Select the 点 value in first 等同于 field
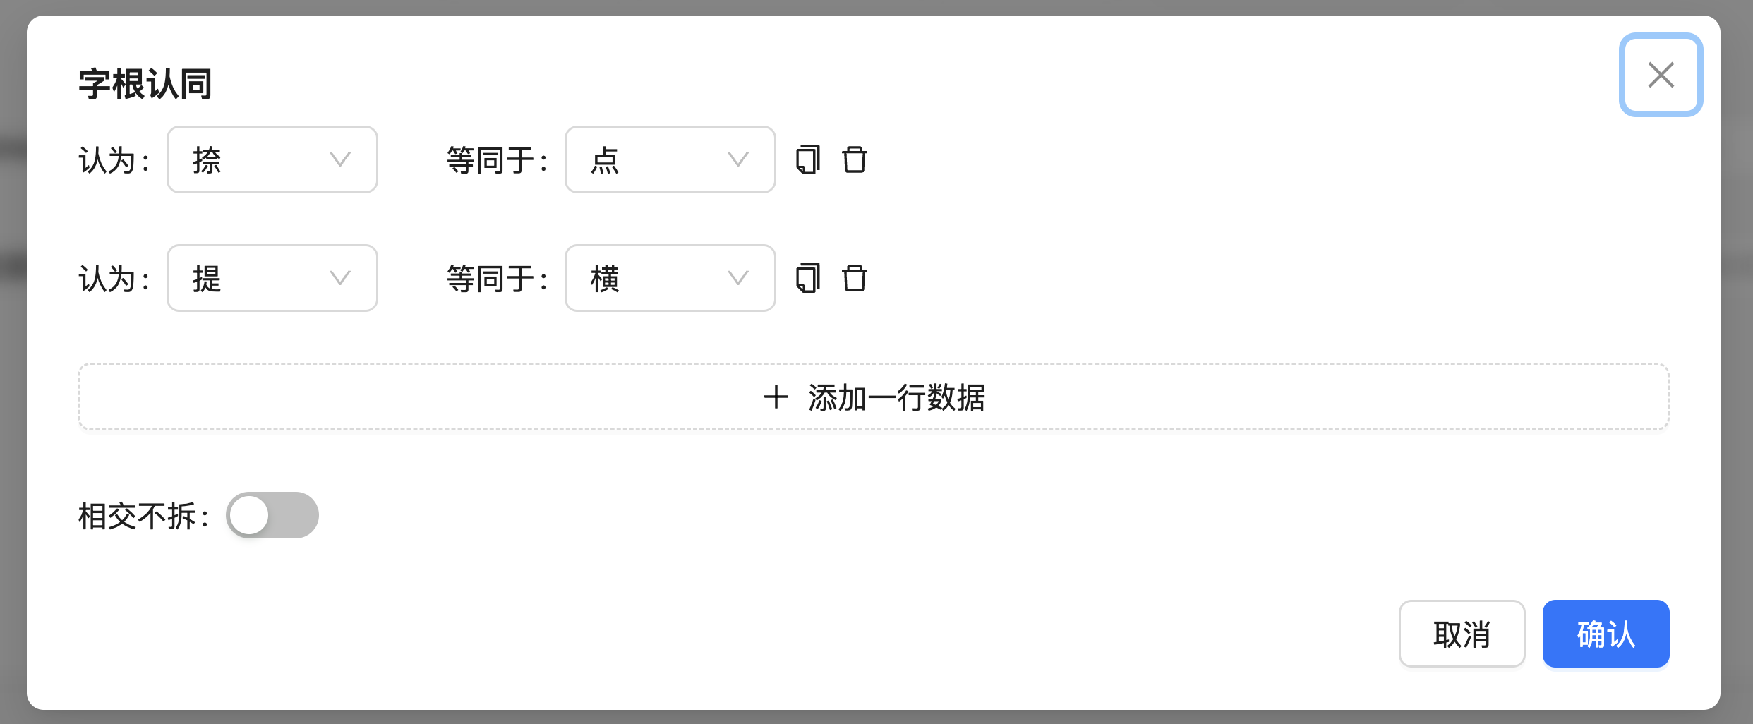Viewport: 1753px width, 724px height. click(x=606, y=160)
